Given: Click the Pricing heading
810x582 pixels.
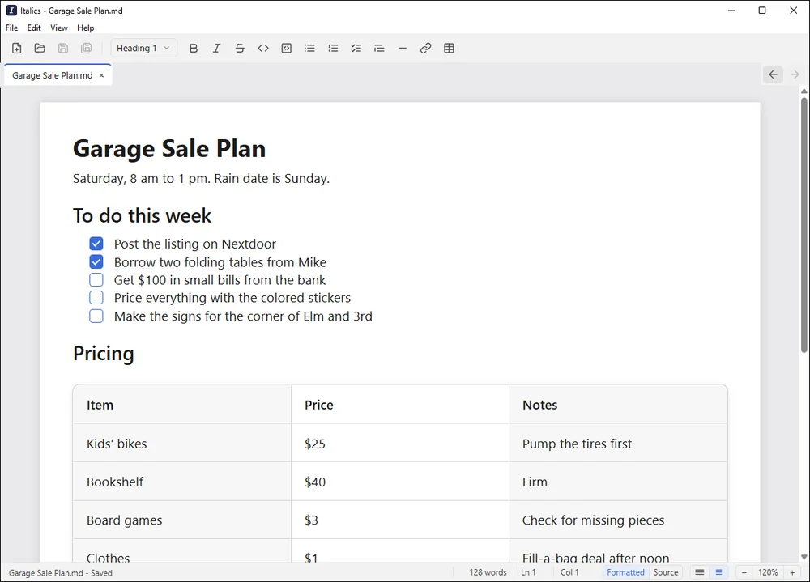Looking at the screenshot, I should (104, 354).
